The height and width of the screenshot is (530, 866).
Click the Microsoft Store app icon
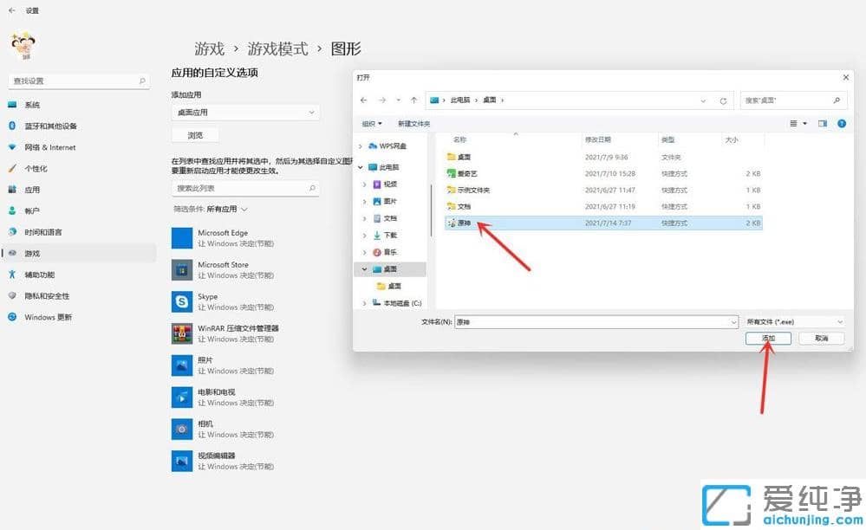click(x=182, y=269)
